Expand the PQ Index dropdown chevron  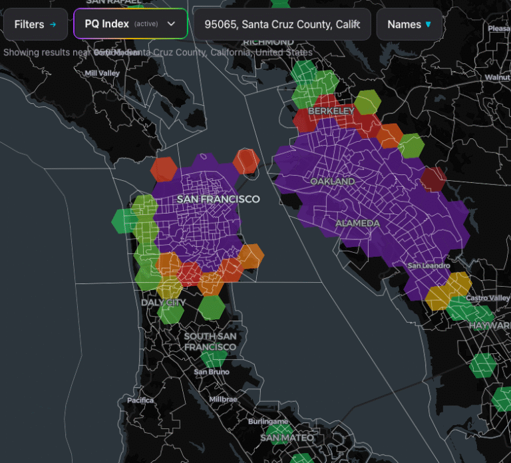pos(171,24)
